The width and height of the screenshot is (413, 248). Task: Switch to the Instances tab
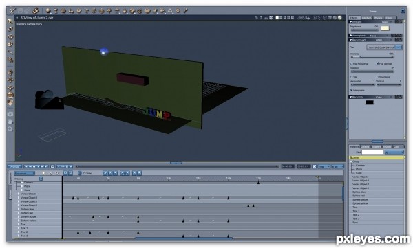click(354, 147)
